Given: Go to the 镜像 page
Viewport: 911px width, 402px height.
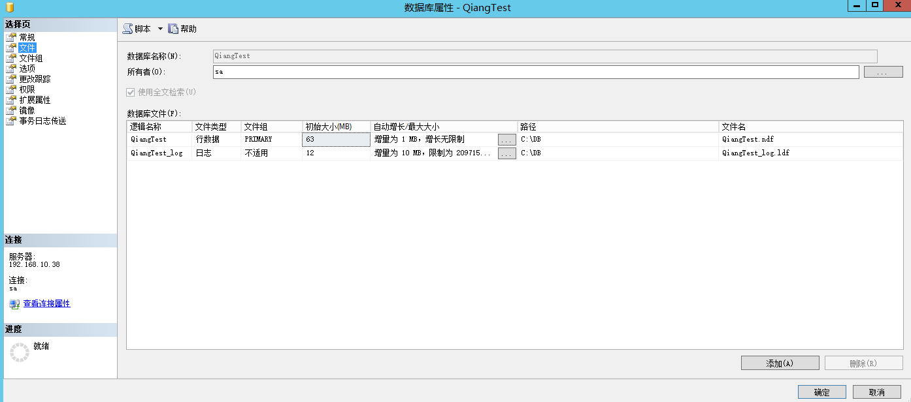Looking at the screenshot, I should click(27, 110).
